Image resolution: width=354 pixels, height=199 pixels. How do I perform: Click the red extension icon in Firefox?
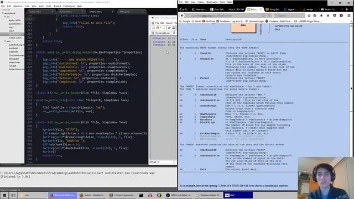click(341, 15)
